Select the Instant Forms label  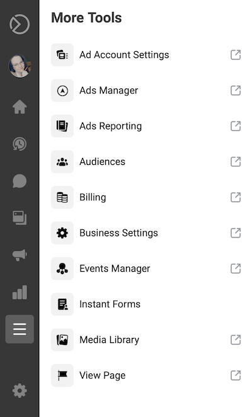tap(110, 305)
